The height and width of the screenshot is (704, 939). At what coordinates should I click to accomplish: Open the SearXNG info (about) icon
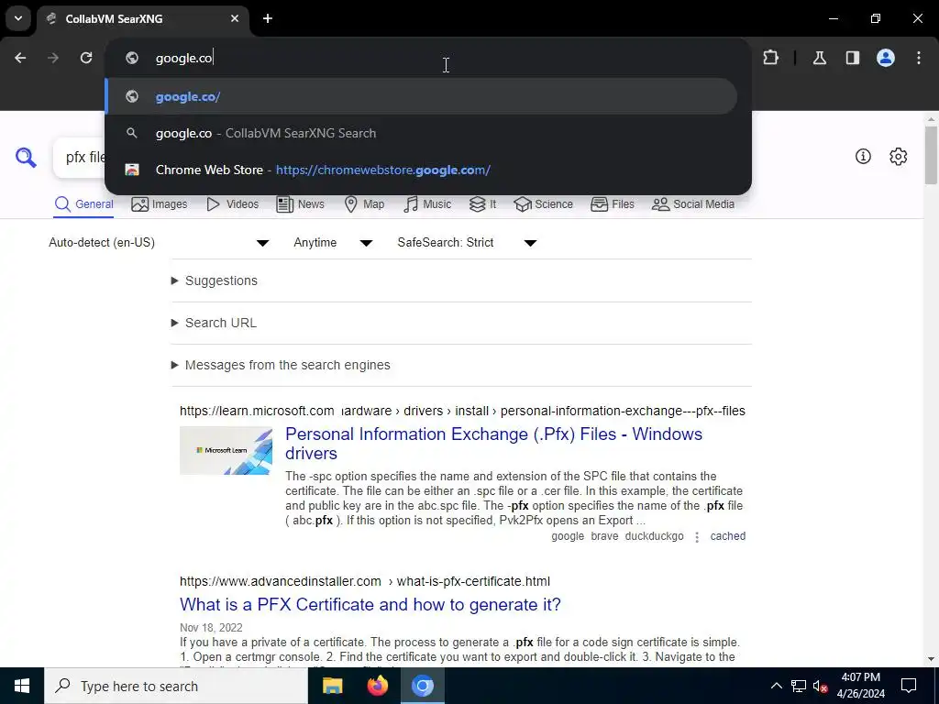click(863, 156)
